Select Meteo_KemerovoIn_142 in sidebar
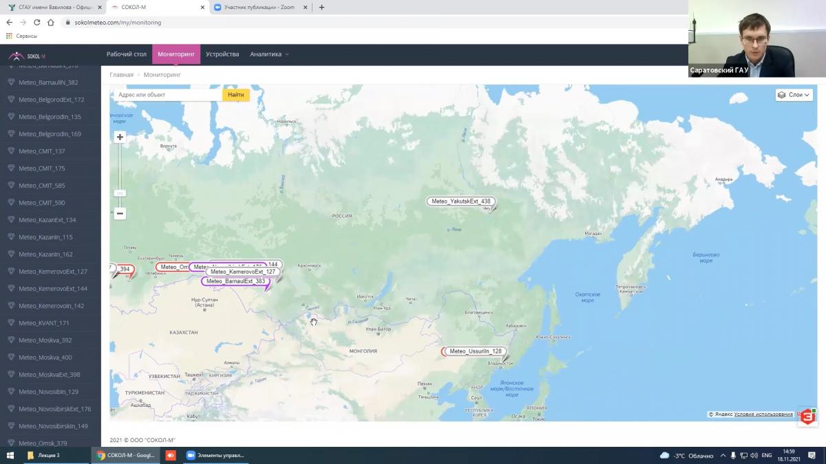826x464 pixels. (x=50, y=306)
